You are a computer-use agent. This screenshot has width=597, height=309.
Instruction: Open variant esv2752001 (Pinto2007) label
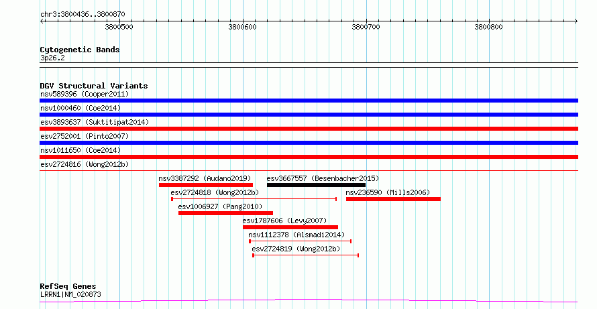[x=85, y=136]
